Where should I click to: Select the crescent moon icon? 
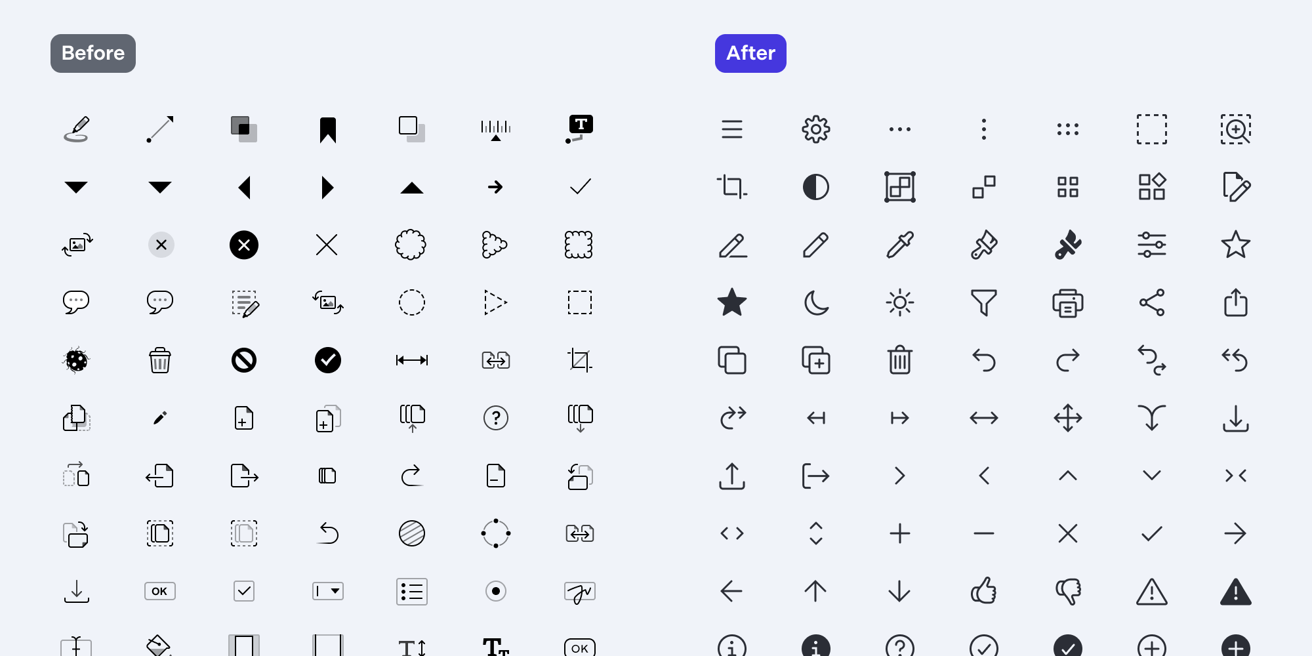tap(815, 302)
